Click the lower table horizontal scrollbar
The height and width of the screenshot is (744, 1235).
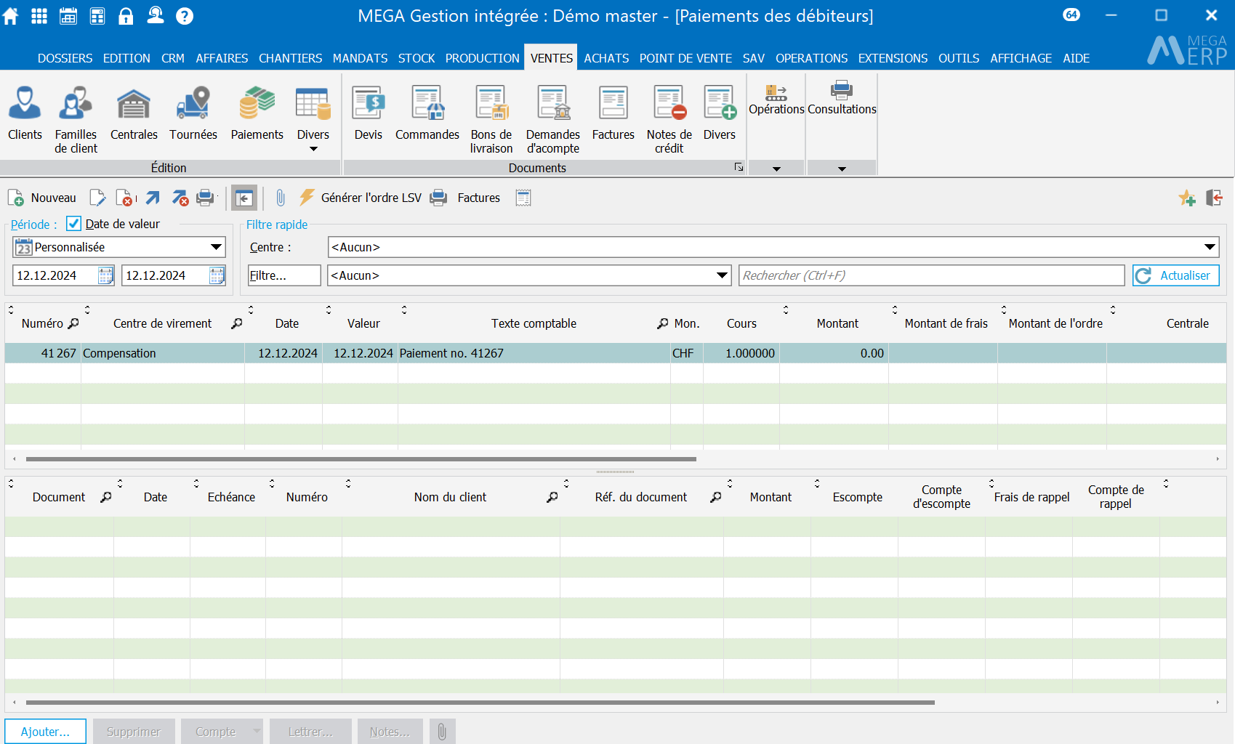tap(480, 703)
